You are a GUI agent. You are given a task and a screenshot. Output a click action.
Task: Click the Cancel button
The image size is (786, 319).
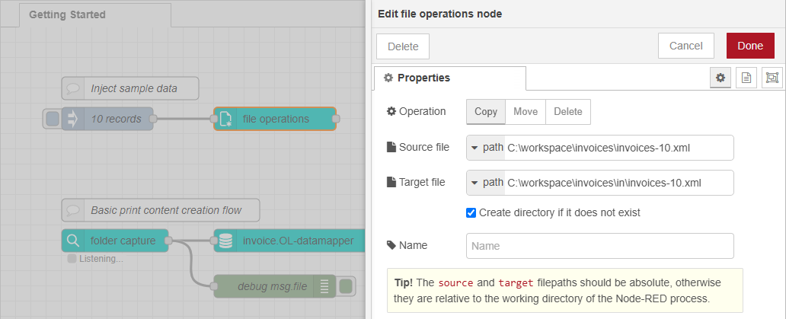[x=685, y=46]
